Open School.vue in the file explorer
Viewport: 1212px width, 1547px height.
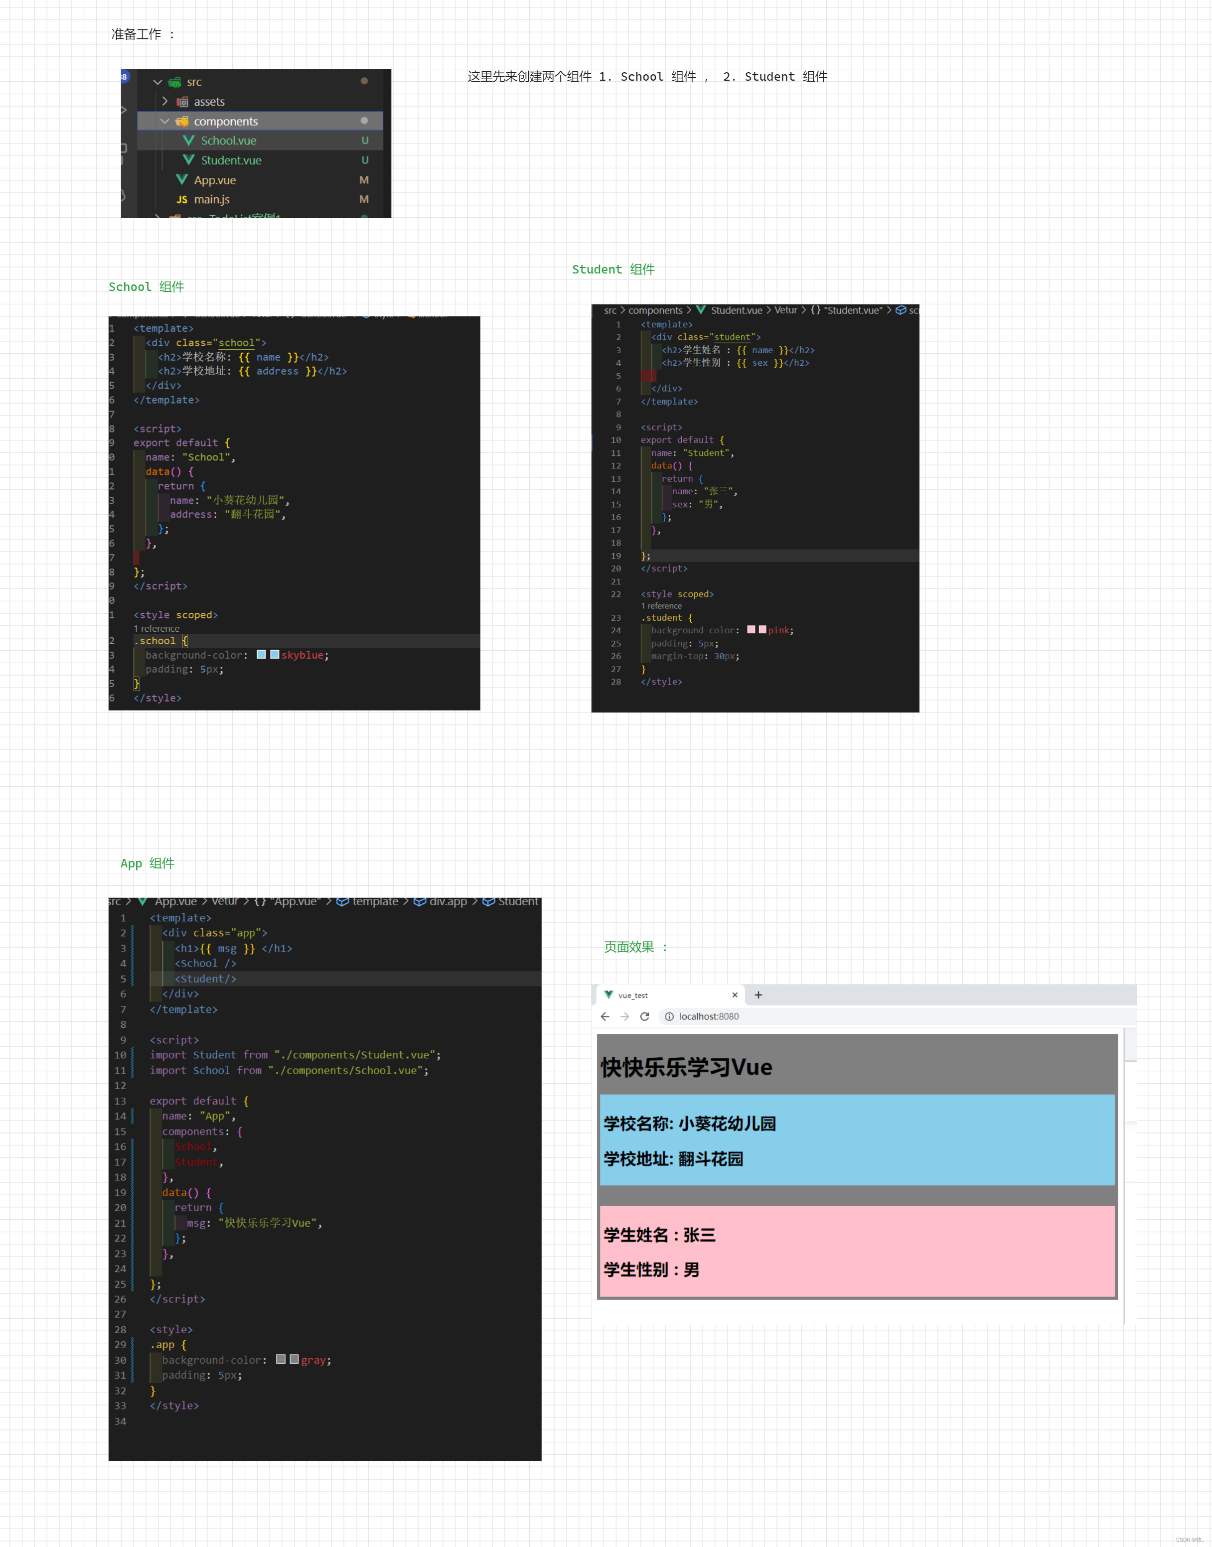pos(228,141)
